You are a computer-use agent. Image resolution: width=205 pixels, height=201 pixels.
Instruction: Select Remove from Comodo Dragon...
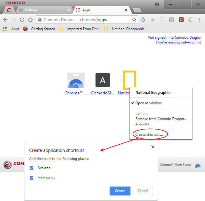161,119
